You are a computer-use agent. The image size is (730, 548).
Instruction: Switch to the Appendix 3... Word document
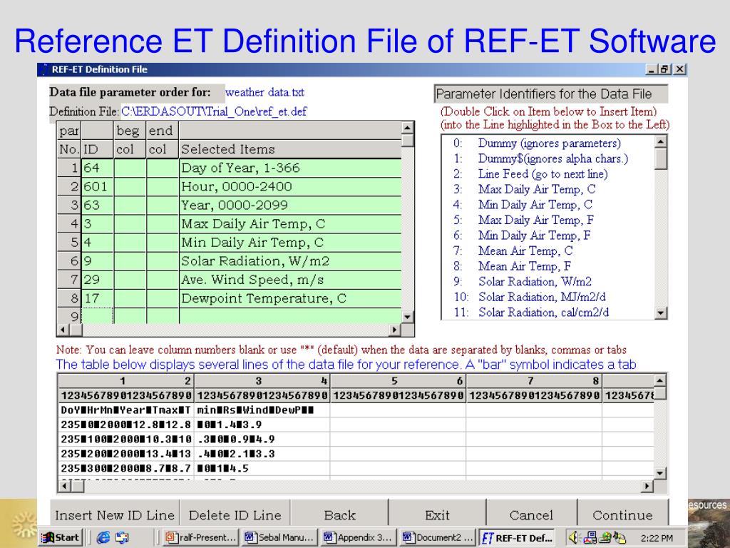359,537
